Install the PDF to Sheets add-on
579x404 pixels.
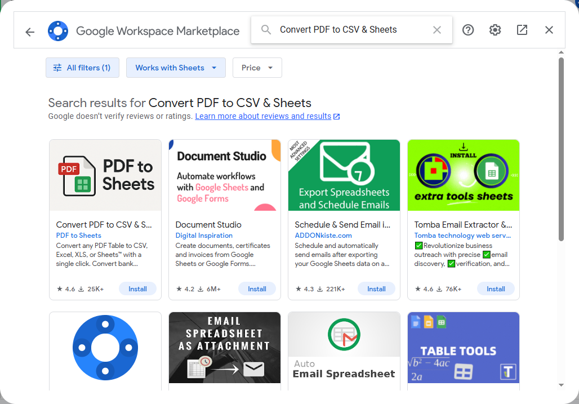[137, 288]
